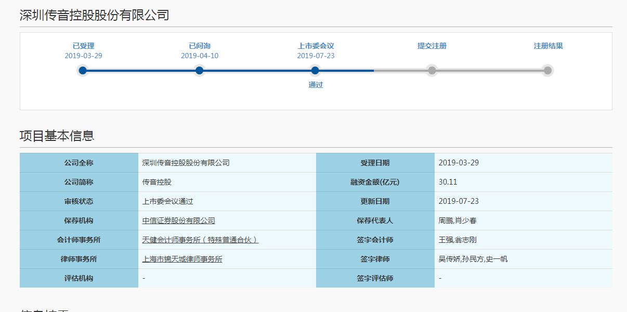The width and height of the screenshot is (627, 312).
Task: Click the 公司全称 header cell
Action: click(79, 163)
